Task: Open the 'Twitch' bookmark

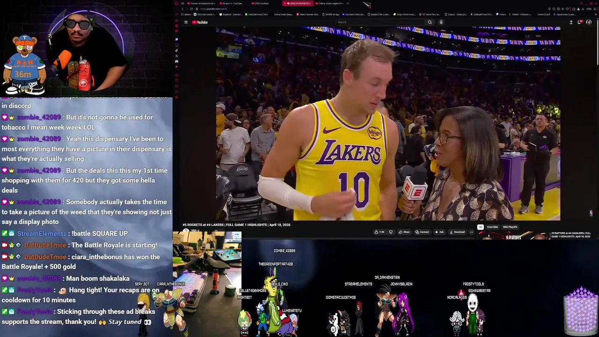Action: pyautogui.click(x=501, y=15)
